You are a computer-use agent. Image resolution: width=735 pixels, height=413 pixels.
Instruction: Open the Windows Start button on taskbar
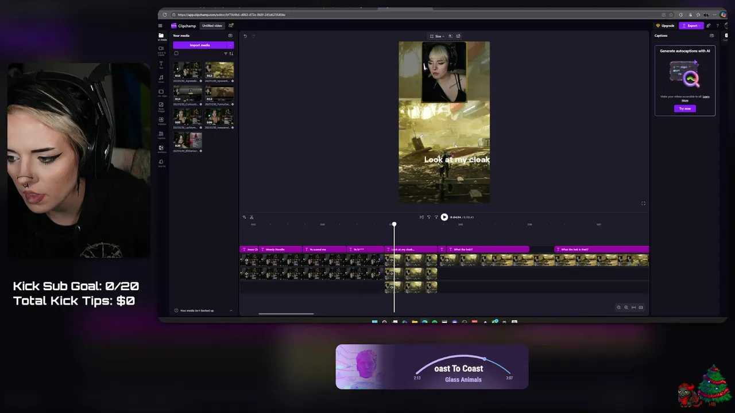(374, 322)
